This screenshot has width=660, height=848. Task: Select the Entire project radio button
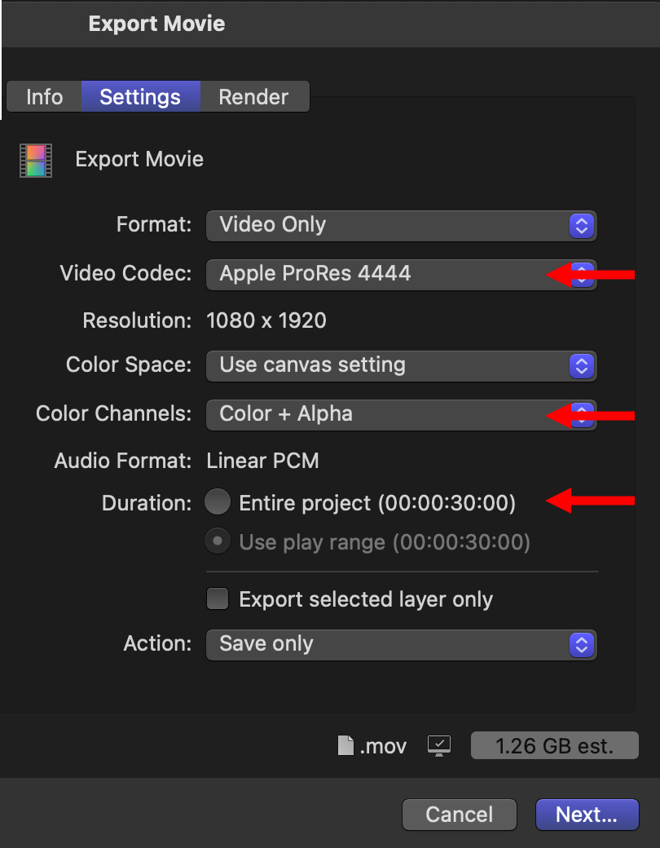(x=218, y=503)
